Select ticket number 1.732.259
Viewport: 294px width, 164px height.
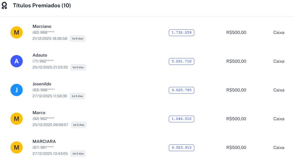(181, 32)
